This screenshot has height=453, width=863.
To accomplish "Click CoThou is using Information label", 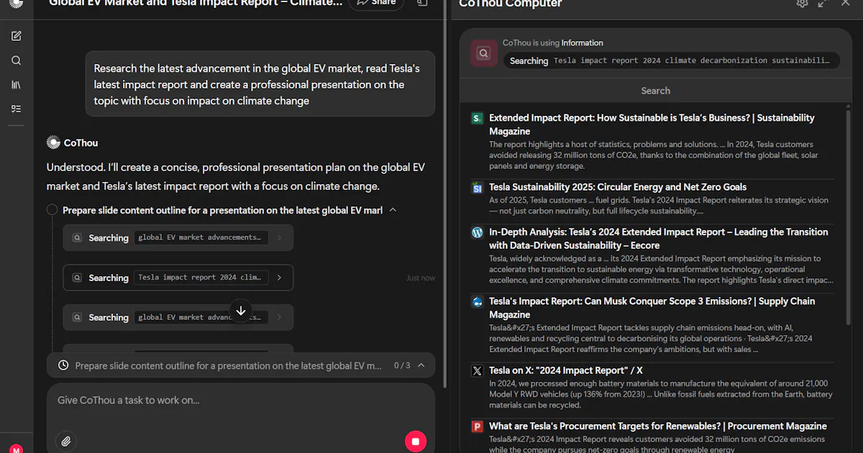I will (x=552, y=43).
